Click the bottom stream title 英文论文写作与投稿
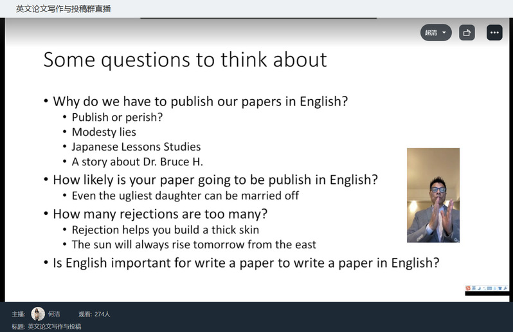 coord(54,326)
